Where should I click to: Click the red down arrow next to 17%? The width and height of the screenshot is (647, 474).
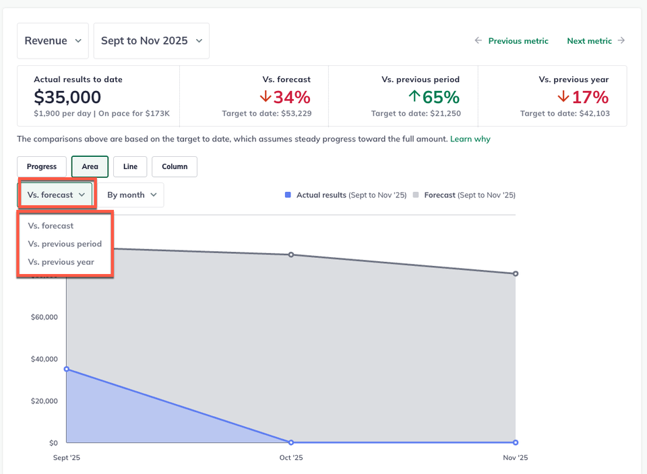(563, 96)
